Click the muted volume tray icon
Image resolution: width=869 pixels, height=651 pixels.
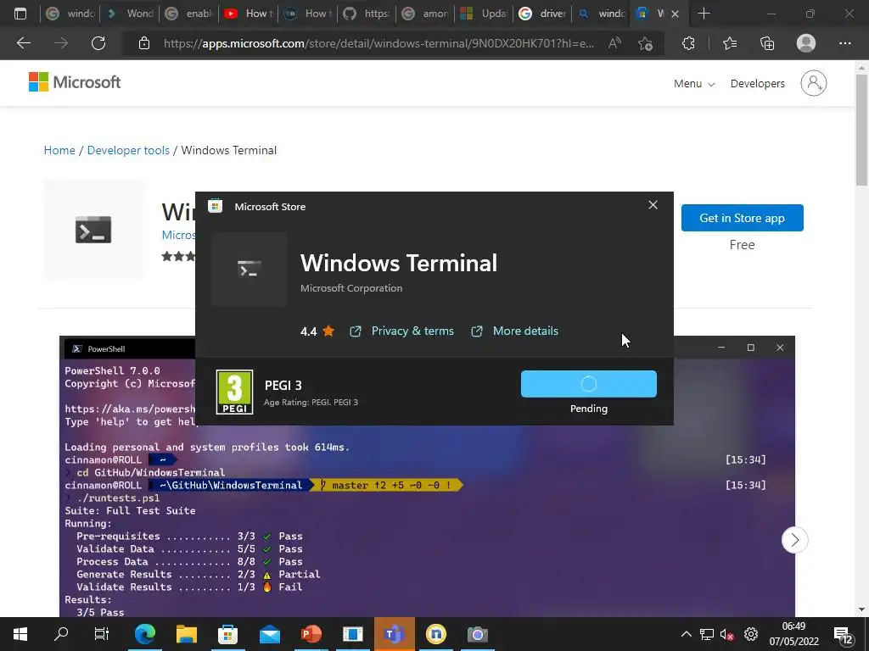[727, 634]
